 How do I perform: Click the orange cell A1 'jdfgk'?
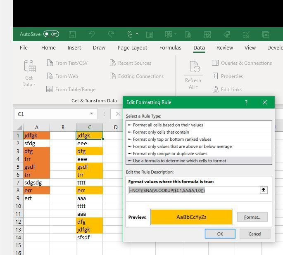click(37, 135)
